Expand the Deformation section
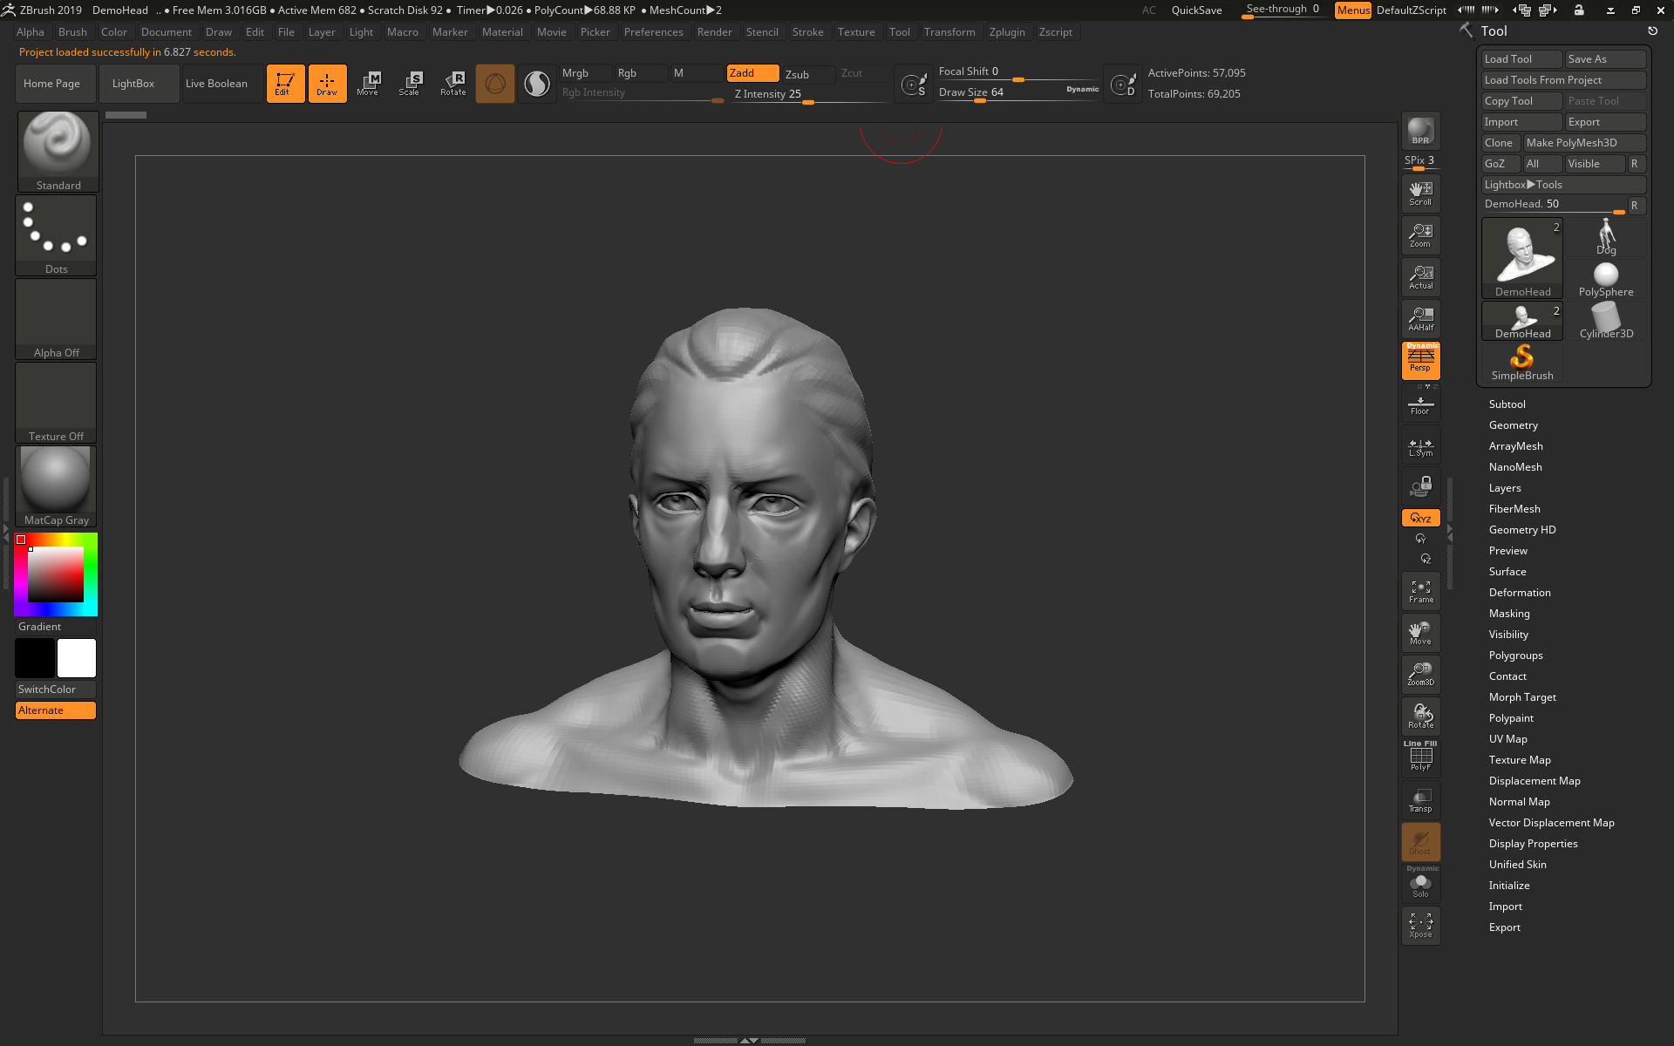This screenshot has height=1046, width=1674. pyautogui.click(x=1519, y=593)
